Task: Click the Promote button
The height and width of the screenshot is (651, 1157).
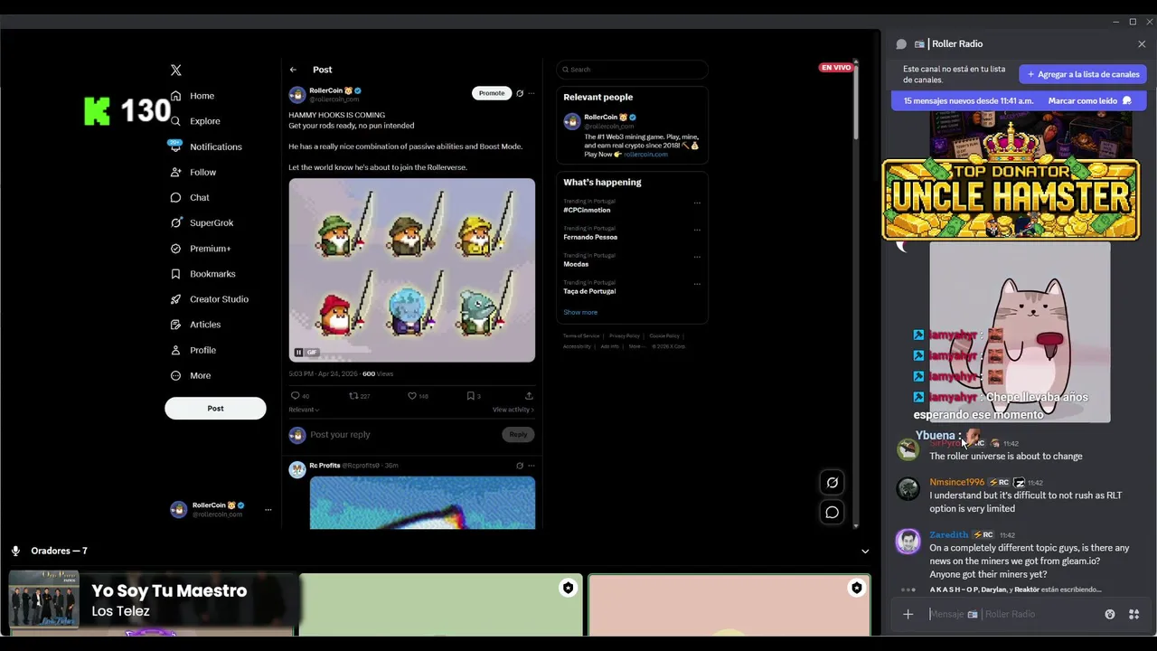Action: point(492,93)
